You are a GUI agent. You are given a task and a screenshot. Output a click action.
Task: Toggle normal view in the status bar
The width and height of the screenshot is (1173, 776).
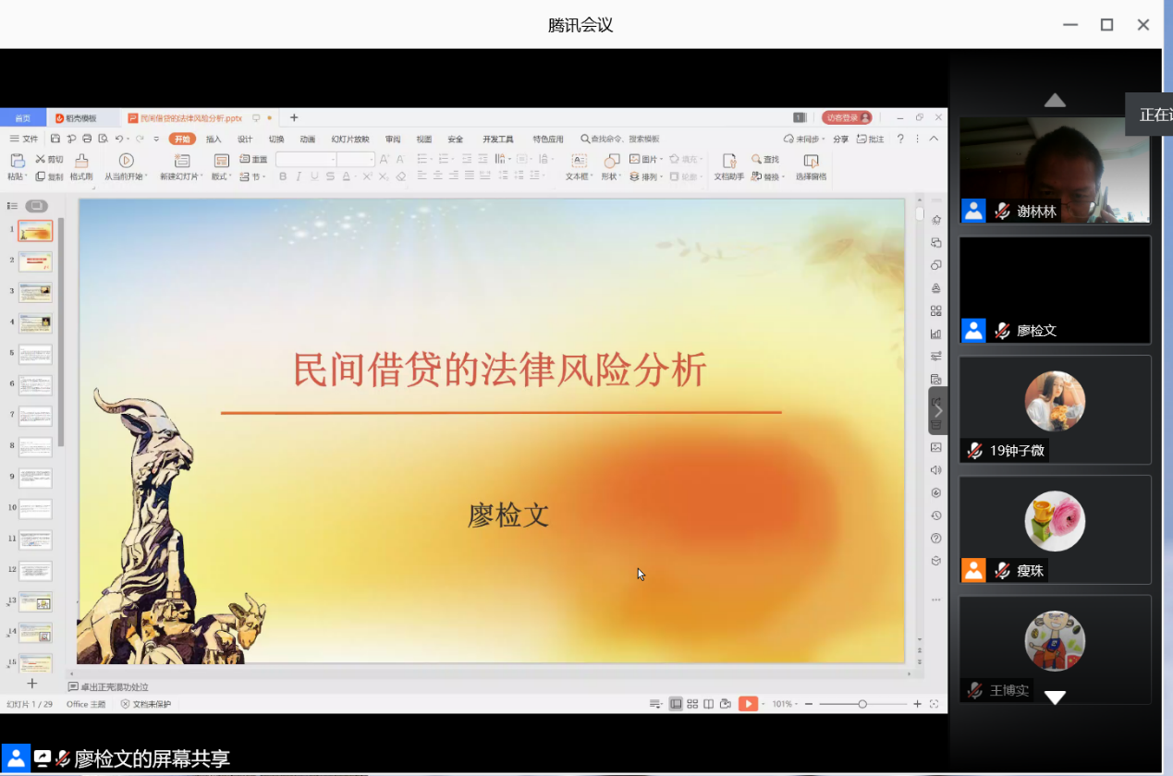click(676, 704)
